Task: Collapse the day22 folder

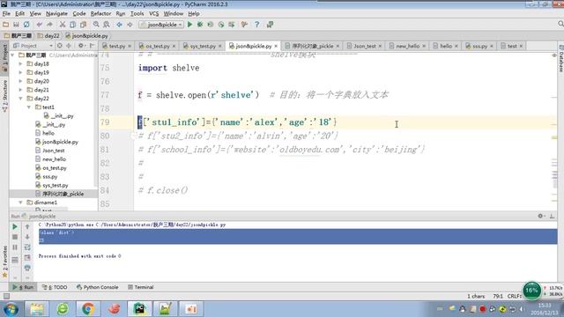Action: coord(20,99)
